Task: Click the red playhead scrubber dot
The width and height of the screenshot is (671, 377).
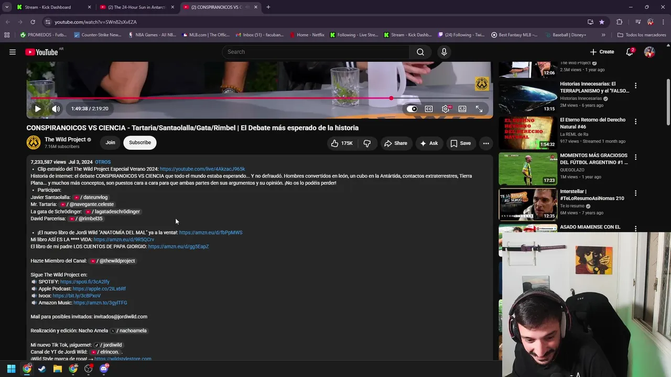Action: point(391,98)
